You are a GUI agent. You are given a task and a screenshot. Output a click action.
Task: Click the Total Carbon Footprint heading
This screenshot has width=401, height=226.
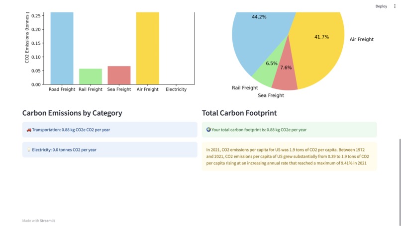[239, 113]
